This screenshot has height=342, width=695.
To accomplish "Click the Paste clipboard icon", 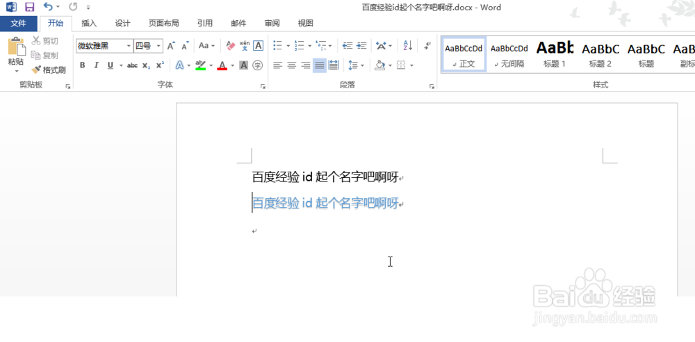I will pos(17,46).
